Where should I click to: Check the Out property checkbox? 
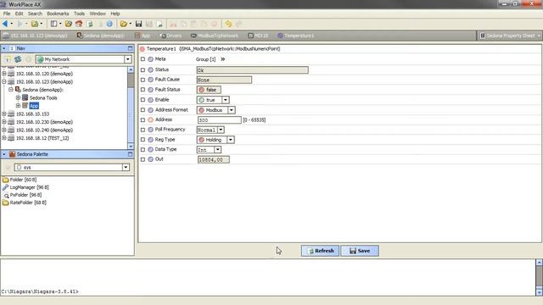click(x=143, y=159)
